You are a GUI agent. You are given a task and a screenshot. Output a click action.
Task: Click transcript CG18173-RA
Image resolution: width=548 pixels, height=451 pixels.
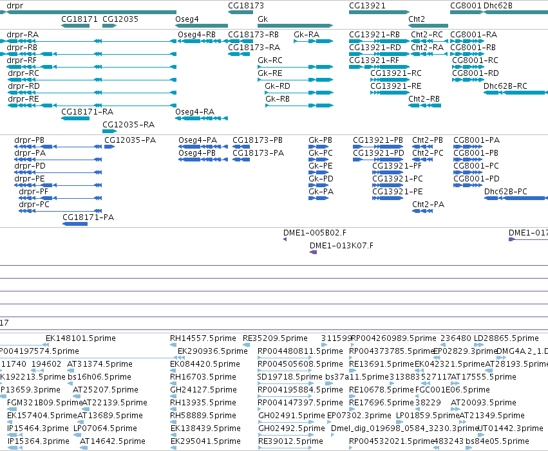click(254, 48)
